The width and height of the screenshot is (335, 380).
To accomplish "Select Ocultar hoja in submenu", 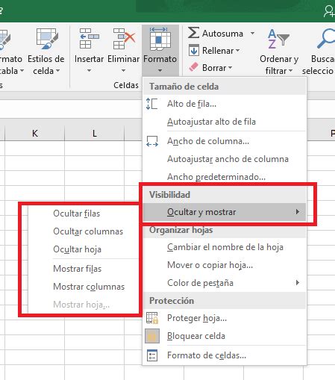I will [x=83, y=249].
